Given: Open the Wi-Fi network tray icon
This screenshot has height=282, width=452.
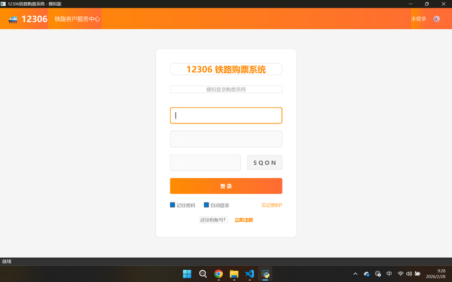Looking at the screenshot, I should pos(401,274).
